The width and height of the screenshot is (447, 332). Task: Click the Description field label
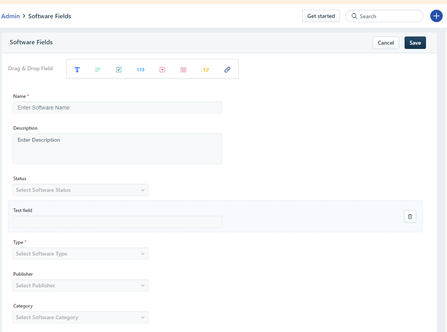25,128
